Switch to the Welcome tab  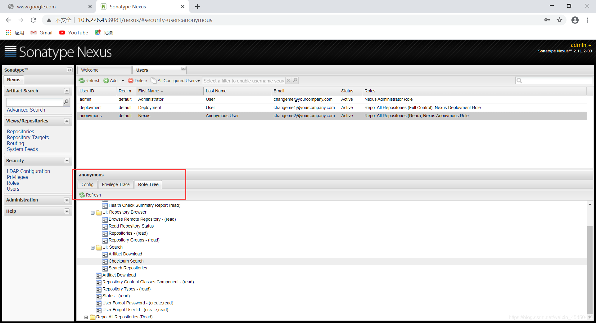point(104,70)
